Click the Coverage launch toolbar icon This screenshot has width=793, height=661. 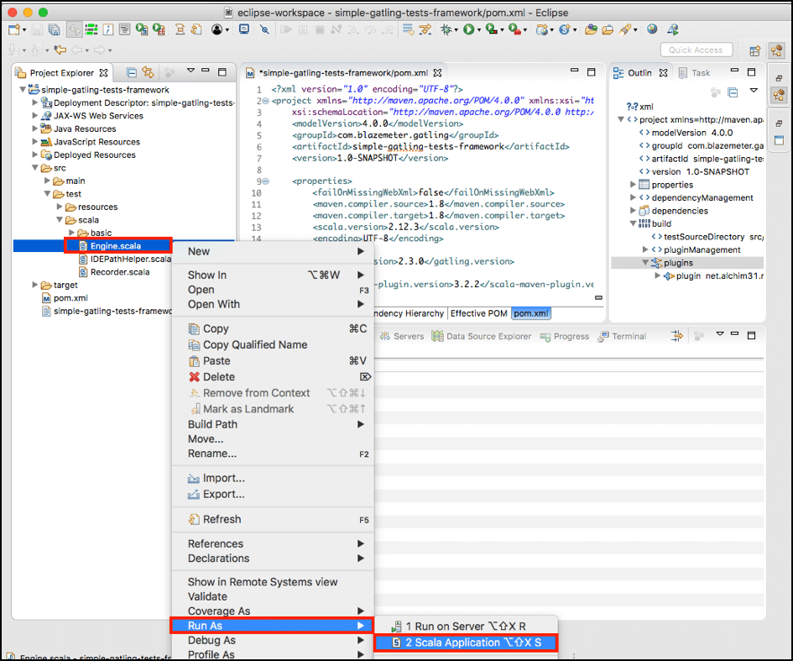(491, 29)
